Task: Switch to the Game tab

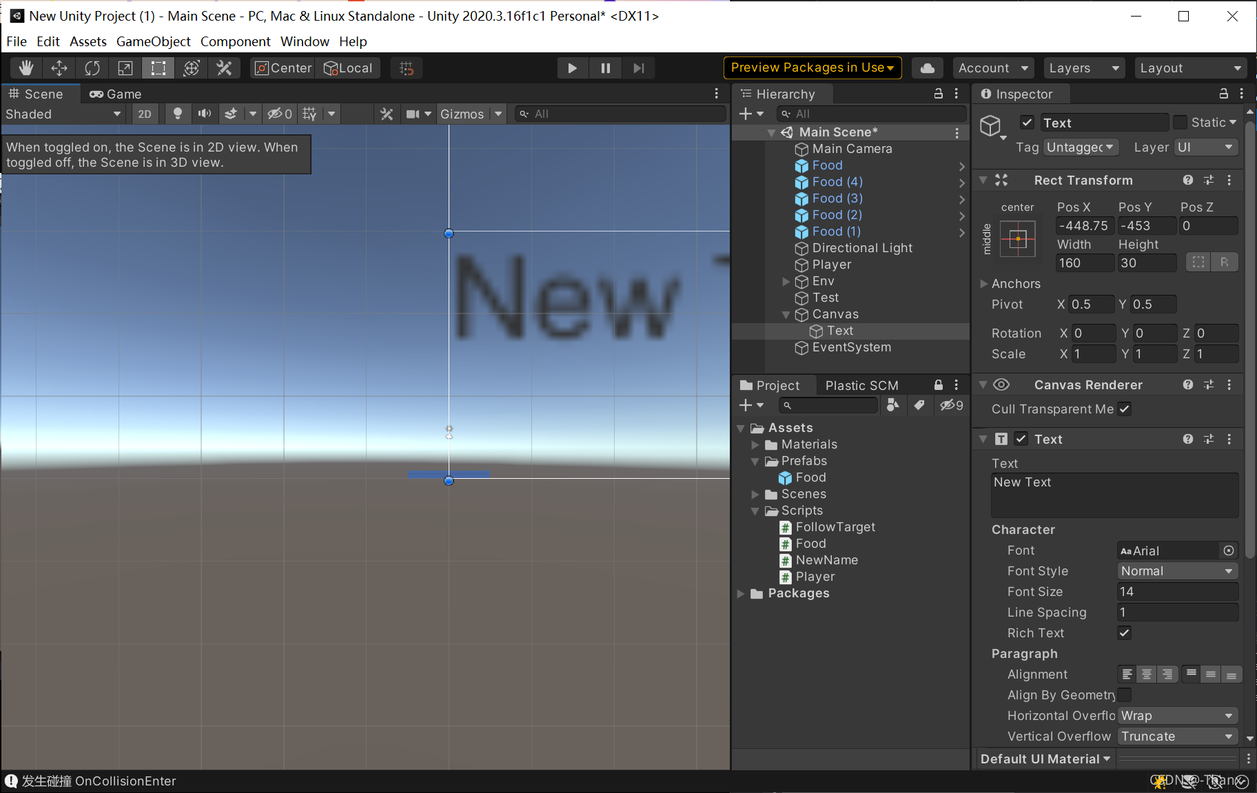Action: tap(116, 94)
